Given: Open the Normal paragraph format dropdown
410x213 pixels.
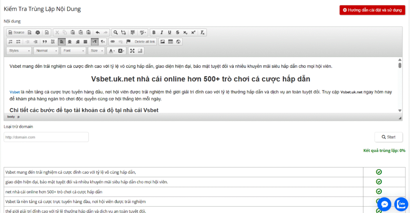Looking at the screenshot, I should coord(46,51).
